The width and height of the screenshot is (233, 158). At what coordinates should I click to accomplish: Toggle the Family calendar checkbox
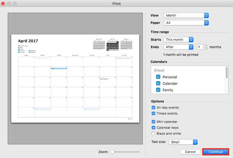tap(158, 90)
